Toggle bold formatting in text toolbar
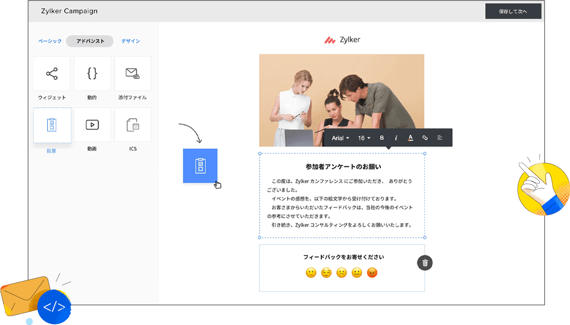This screenshot has height=325, width=570. coord(381,138)
